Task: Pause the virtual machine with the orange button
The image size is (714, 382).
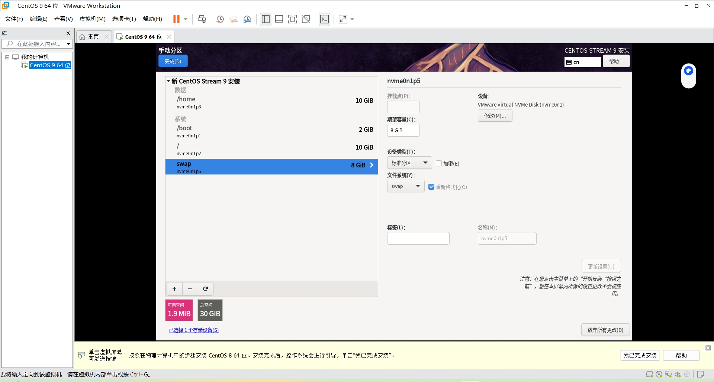Action: [176, 19]
